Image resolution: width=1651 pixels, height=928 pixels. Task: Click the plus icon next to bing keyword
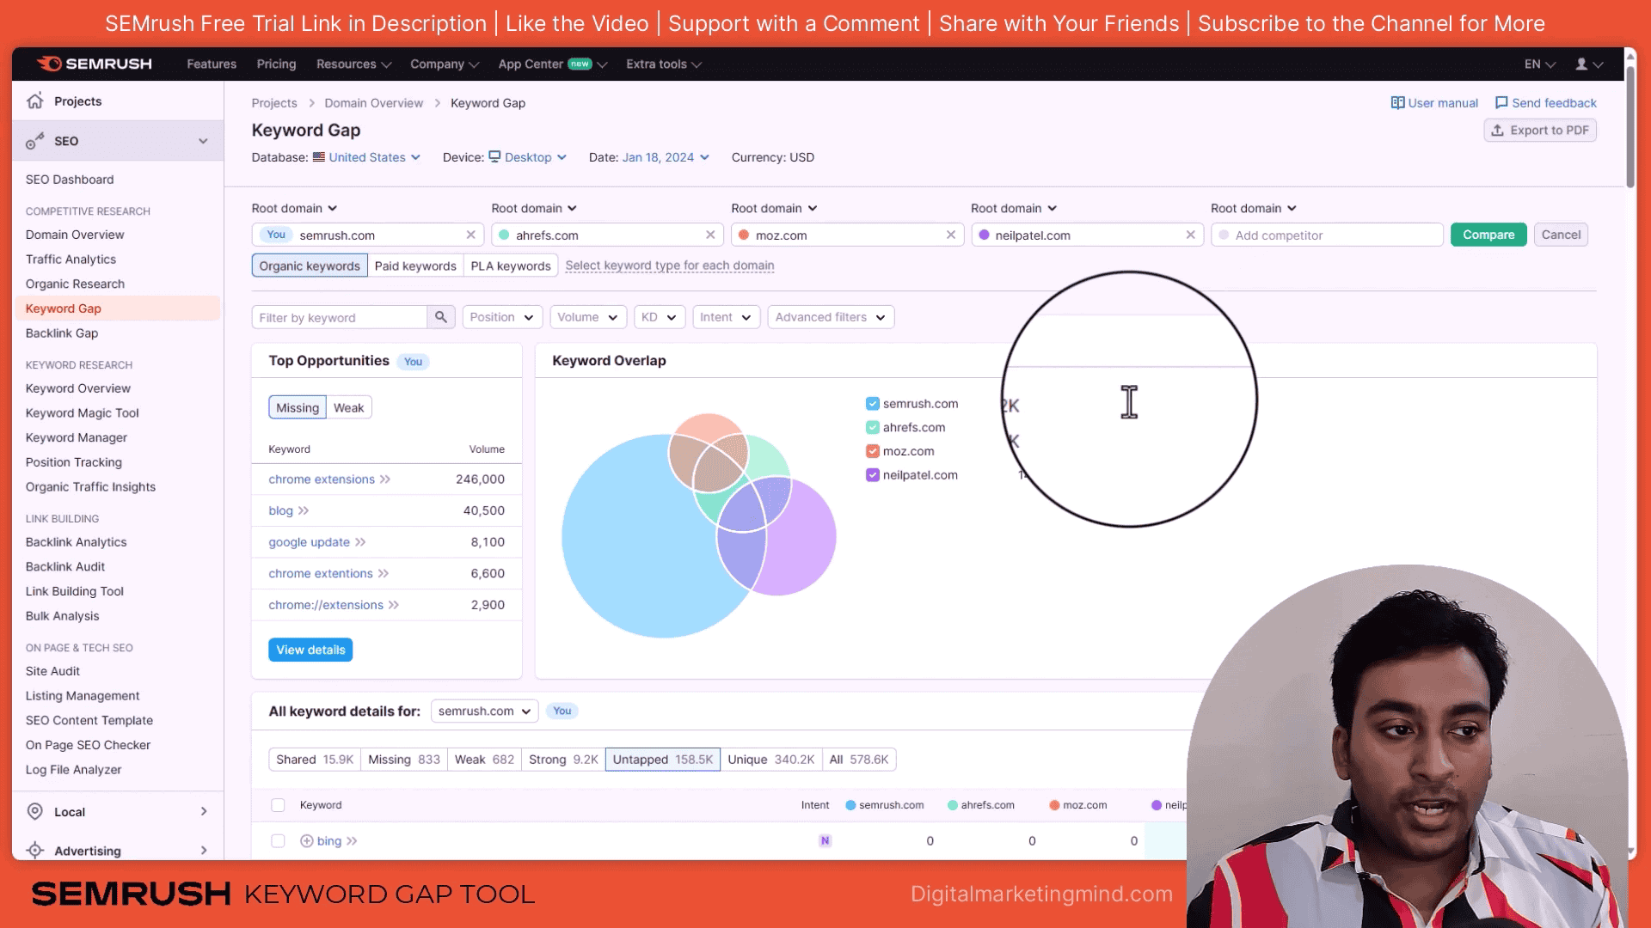point(306,841)
